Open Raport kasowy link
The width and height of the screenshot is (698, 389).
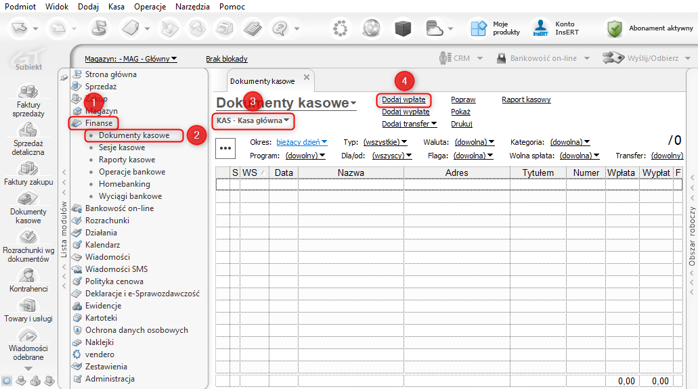pos(526,99)
